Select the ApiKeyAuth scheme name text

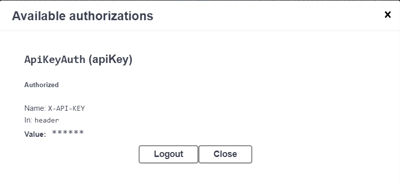pyautogui.click(x=55, y=60)
